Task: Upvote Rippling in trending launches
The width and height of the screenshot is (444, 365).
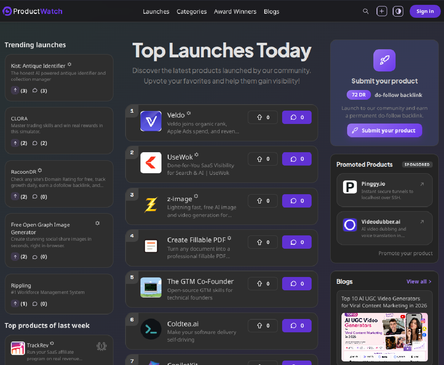Action: 15,303
